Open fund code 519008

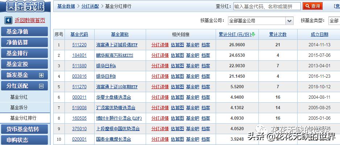point(79,107)
